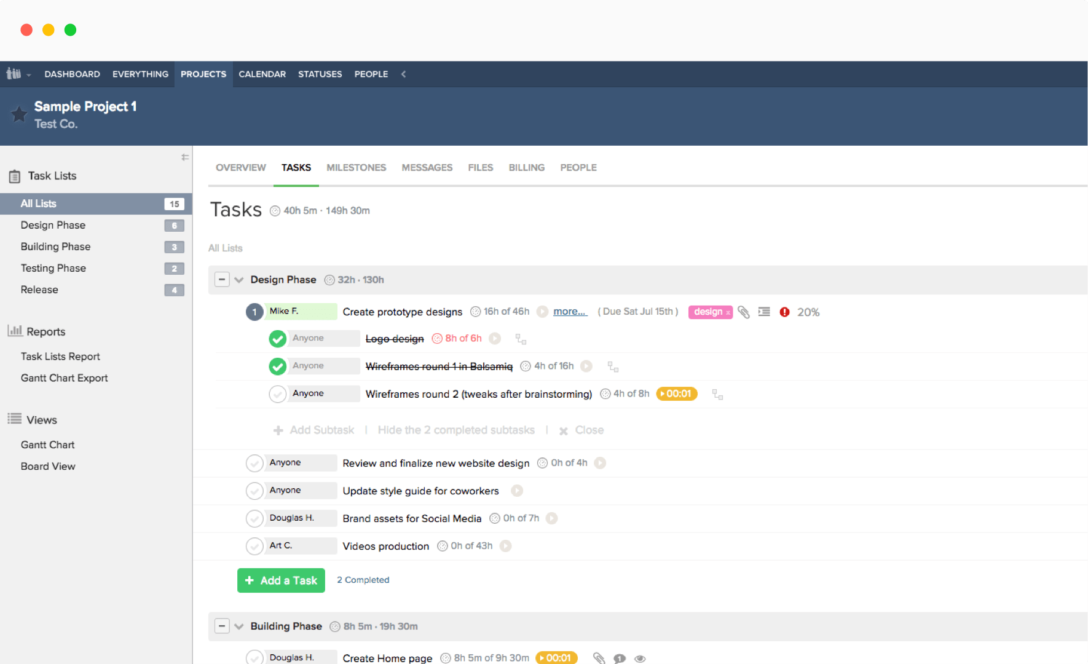Click Task Lists clipboard icon
This screenshot has height=664, width=1088.
(x=15, y=176)
